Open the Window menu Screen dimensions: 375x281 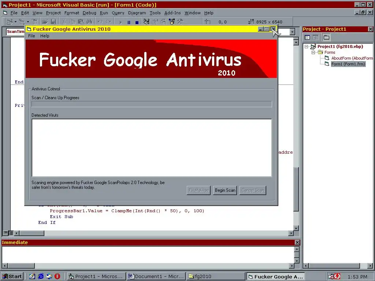click(x=193, y=13)
